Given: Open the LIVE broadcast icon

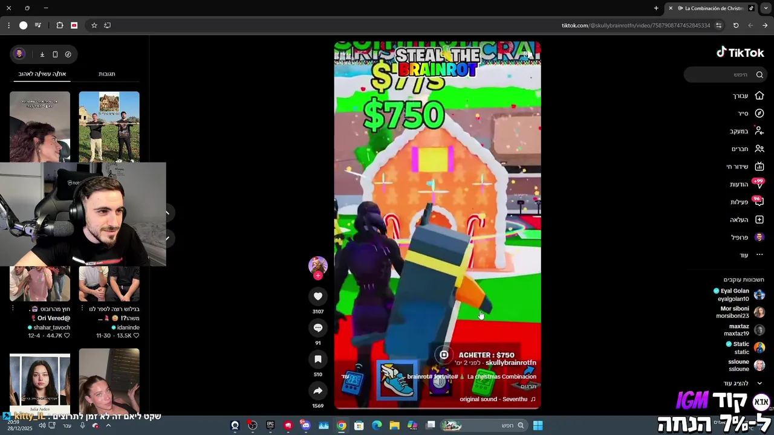Looking at the screenshot, I should point(759,166).
